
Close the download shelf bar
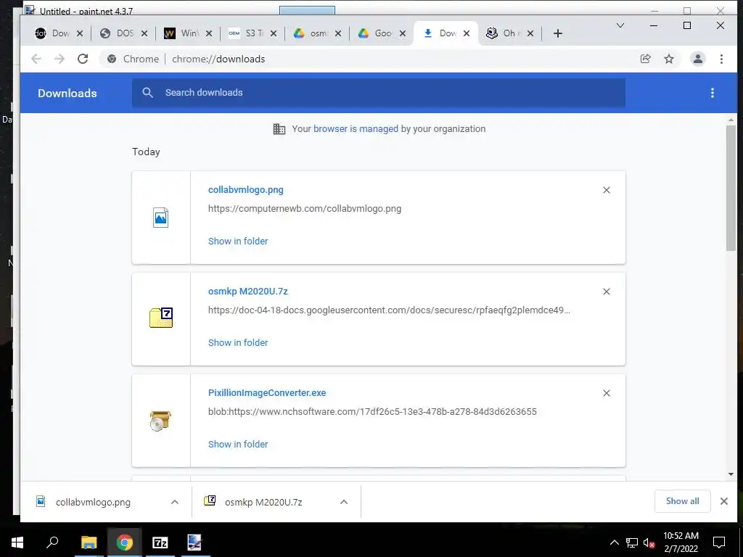(x=724, y=501)
